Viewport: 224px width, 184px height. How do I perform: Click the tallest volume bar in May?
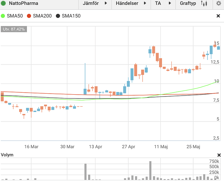coord(150,171)
